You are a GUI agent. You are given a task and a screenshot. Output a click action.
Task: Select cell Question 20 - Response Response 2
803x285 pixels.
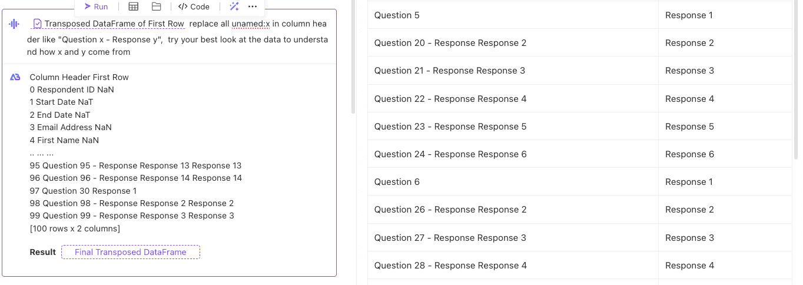pos(513,43)
